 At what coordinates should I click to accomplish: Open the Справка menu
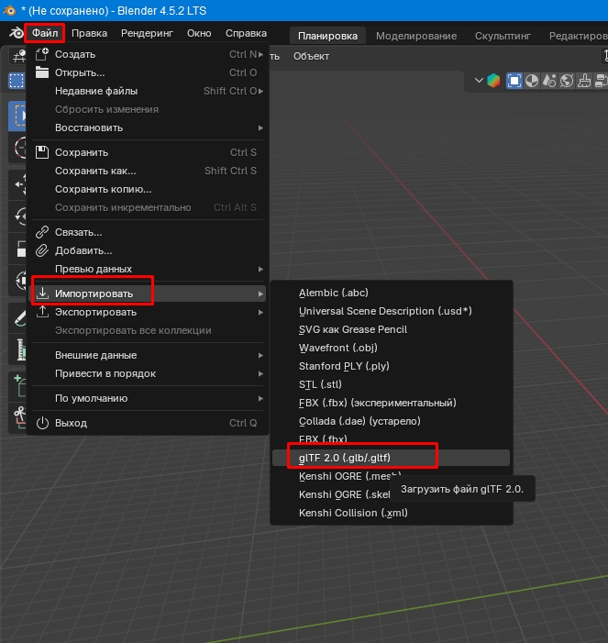[x=246, y=33]
